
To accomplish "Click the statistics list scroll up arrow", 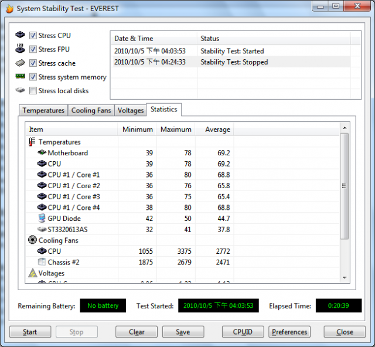I will point(345,128).
